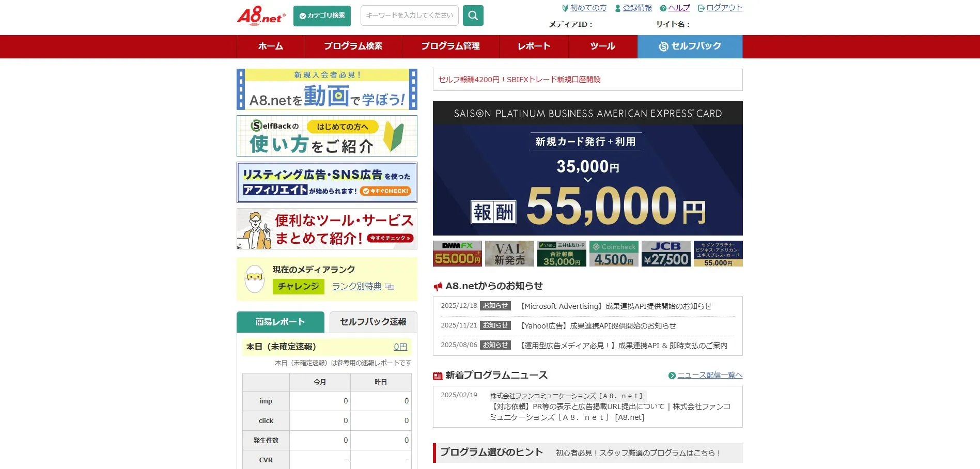980x469 pixels.
Task: Click the 2025/12/18 お知らせ tag
Action: tap(495, 306)
